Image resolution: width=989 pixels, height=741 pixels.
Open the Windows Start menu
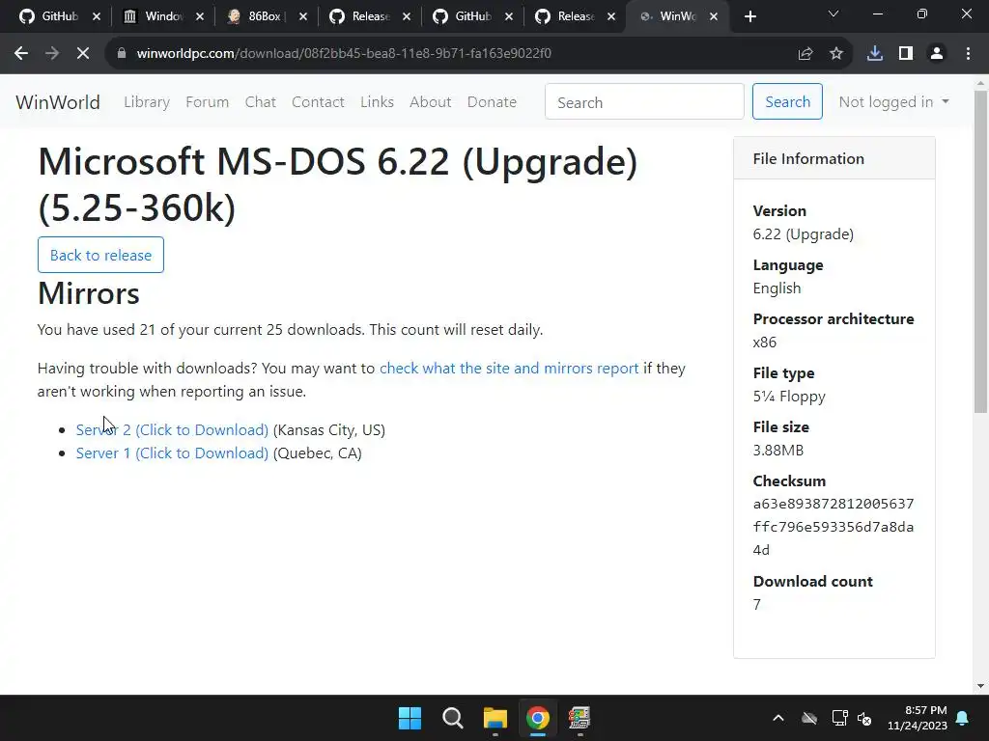[x=410, y=718]
